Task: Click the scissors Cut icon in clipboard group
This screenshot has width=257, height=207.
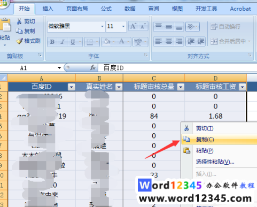Action: click(x=19, y=21)
